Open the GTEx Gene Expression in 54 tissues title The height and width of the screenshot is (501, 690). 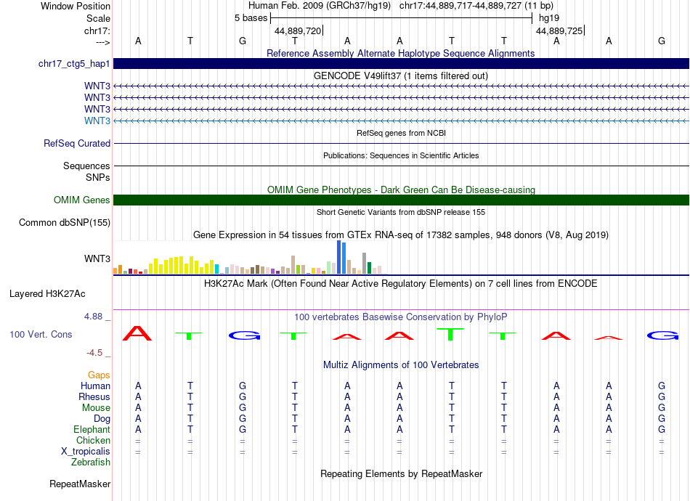pos(400,235)
